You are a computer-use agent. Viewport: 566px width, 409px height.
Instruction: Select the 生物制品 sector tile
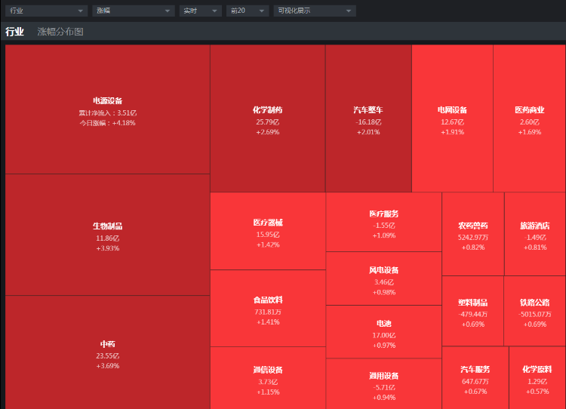[107, 235]
